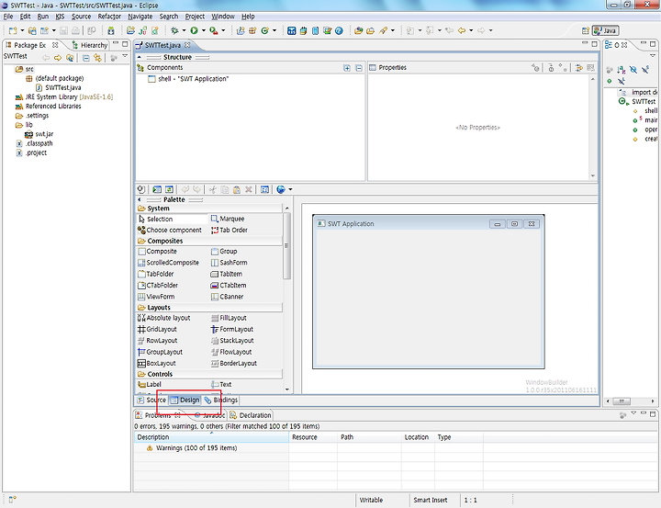Switch to the Bindings tab

[x=221, y=400]
